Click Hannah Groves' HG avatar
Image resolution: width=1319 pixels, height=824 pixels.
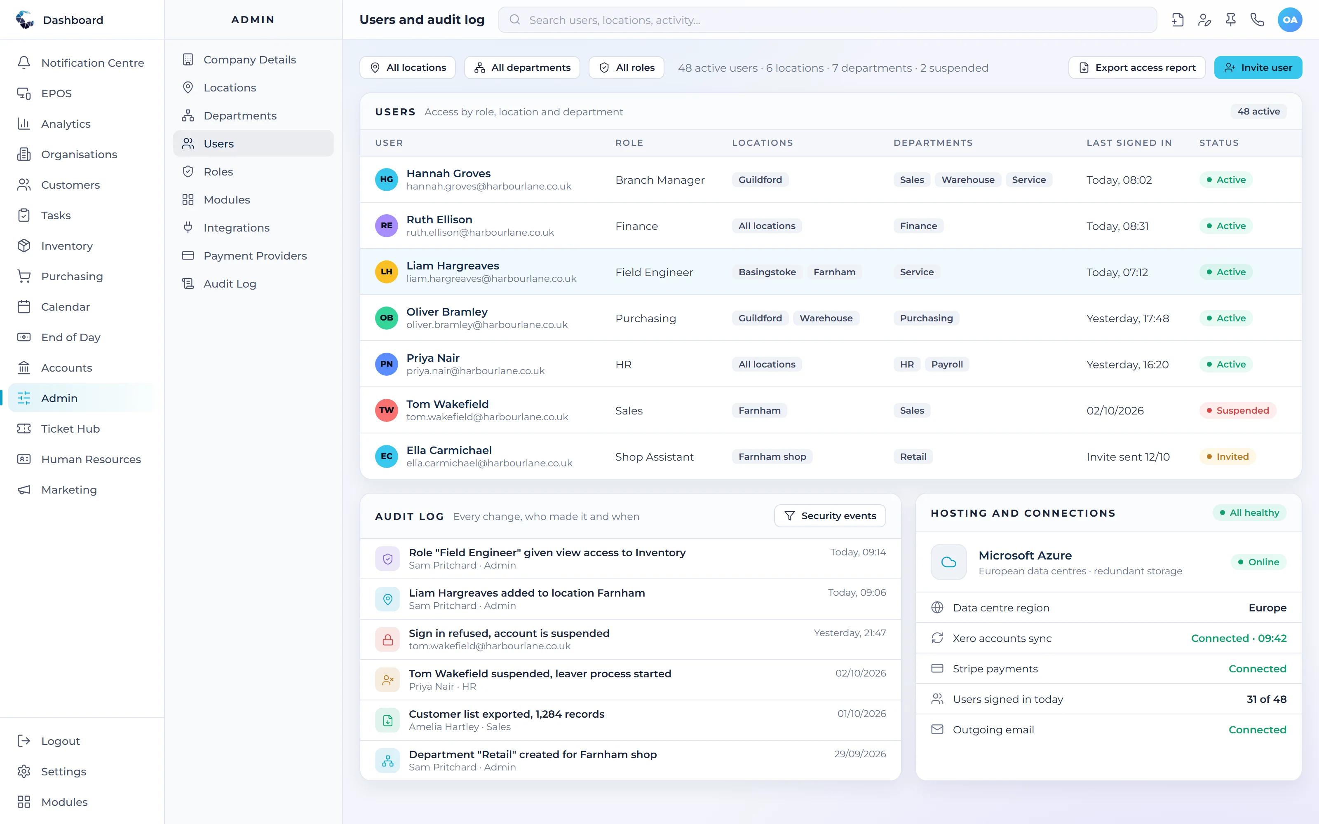coord(387,179)
